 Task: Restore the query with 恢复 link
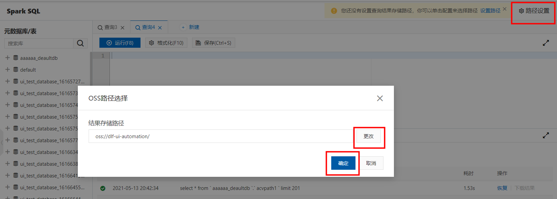pos(502,188)
